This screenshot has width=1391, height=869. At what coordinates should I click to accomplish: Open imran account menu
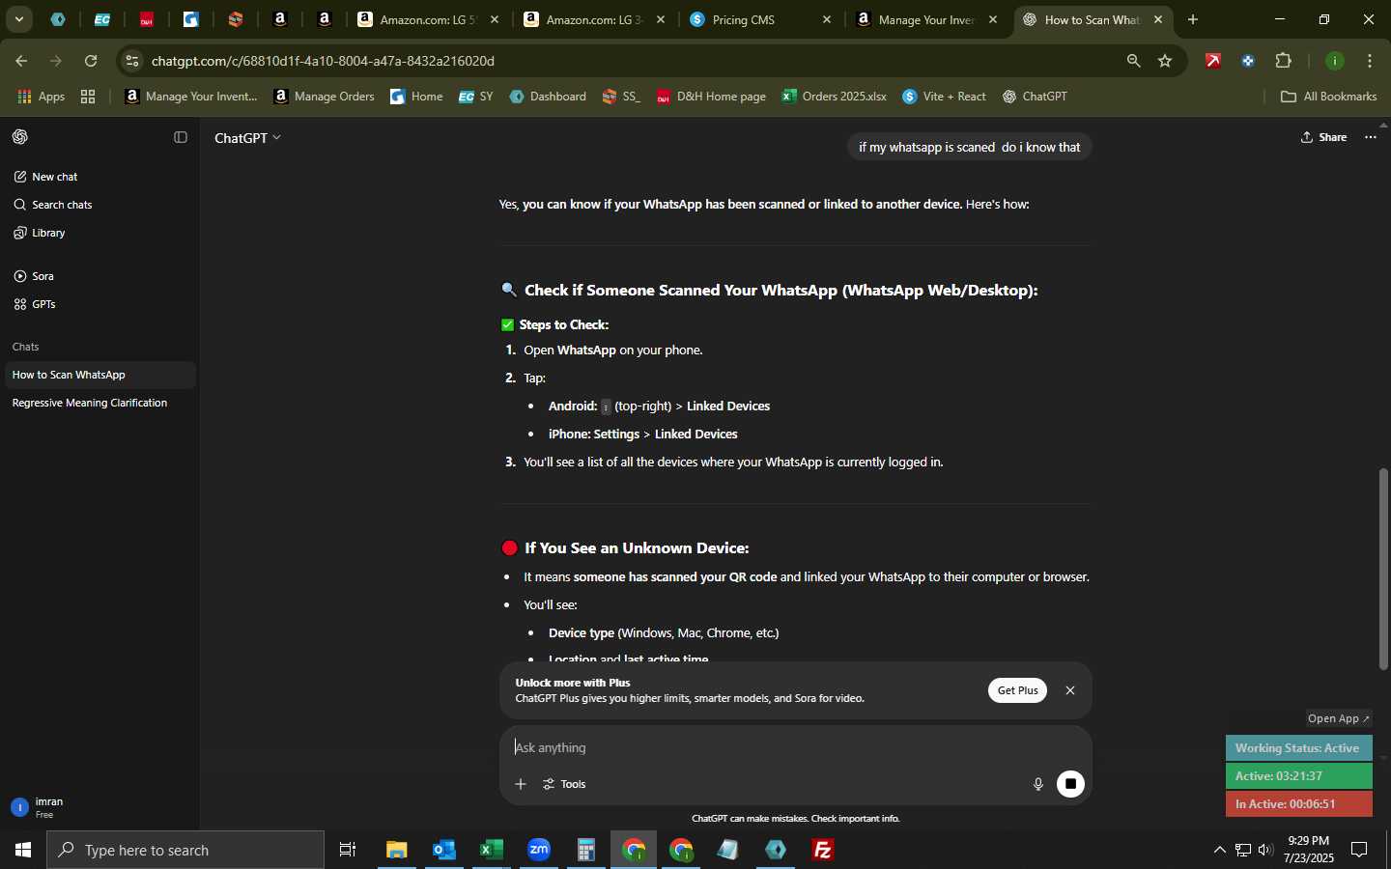pyautogui.click(x=99, y=807)
